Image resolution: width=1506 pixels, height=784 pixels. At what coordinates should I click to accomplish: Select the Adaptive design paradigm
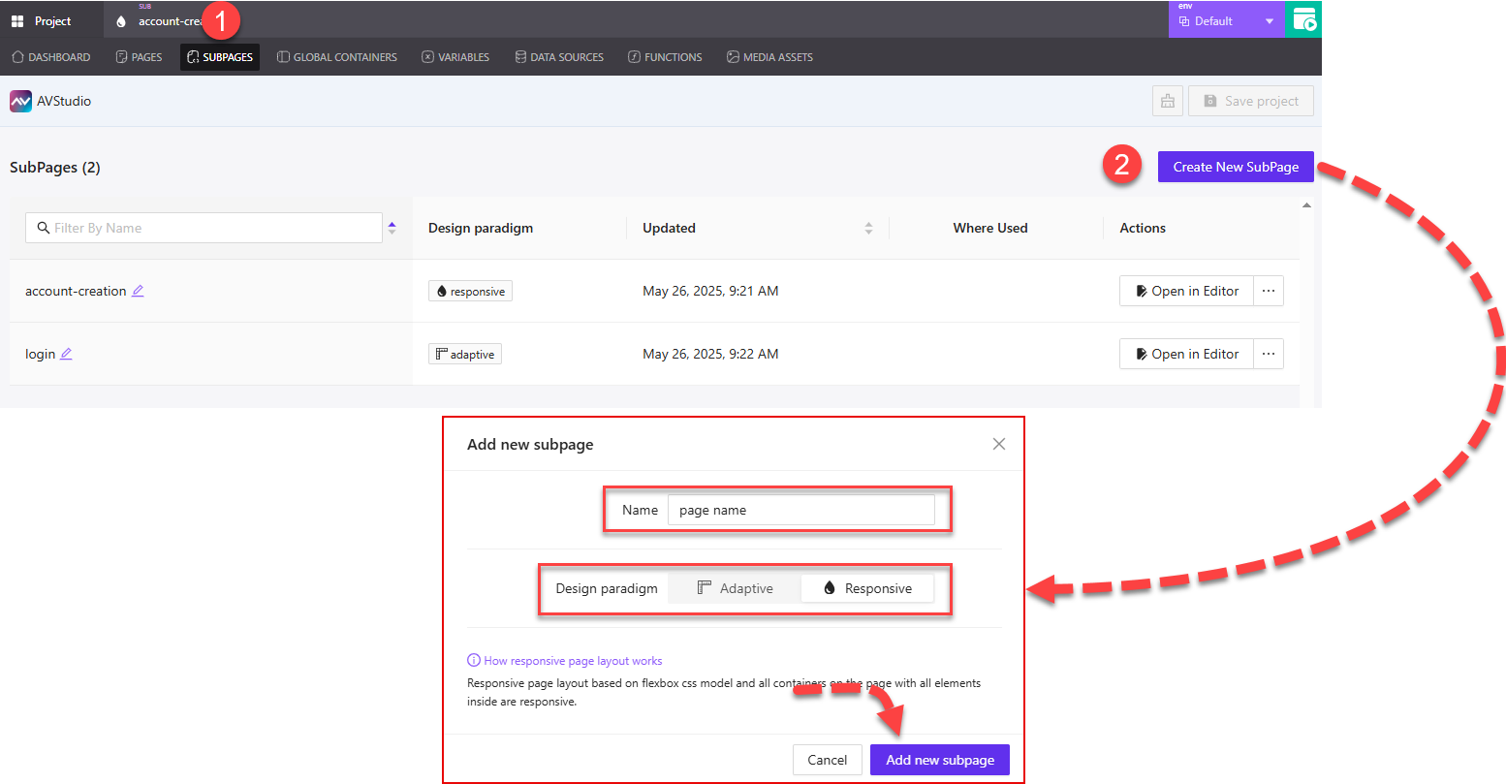[x=734, y=588]
